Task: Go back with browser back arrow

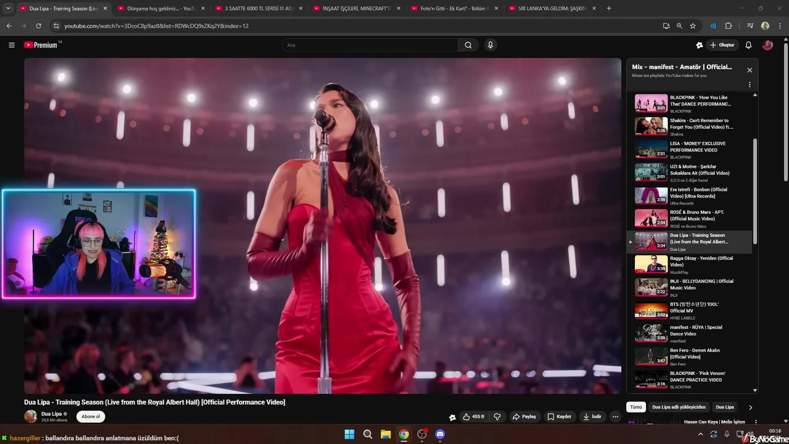Action: pyautogui.click(x=9, y=26)
